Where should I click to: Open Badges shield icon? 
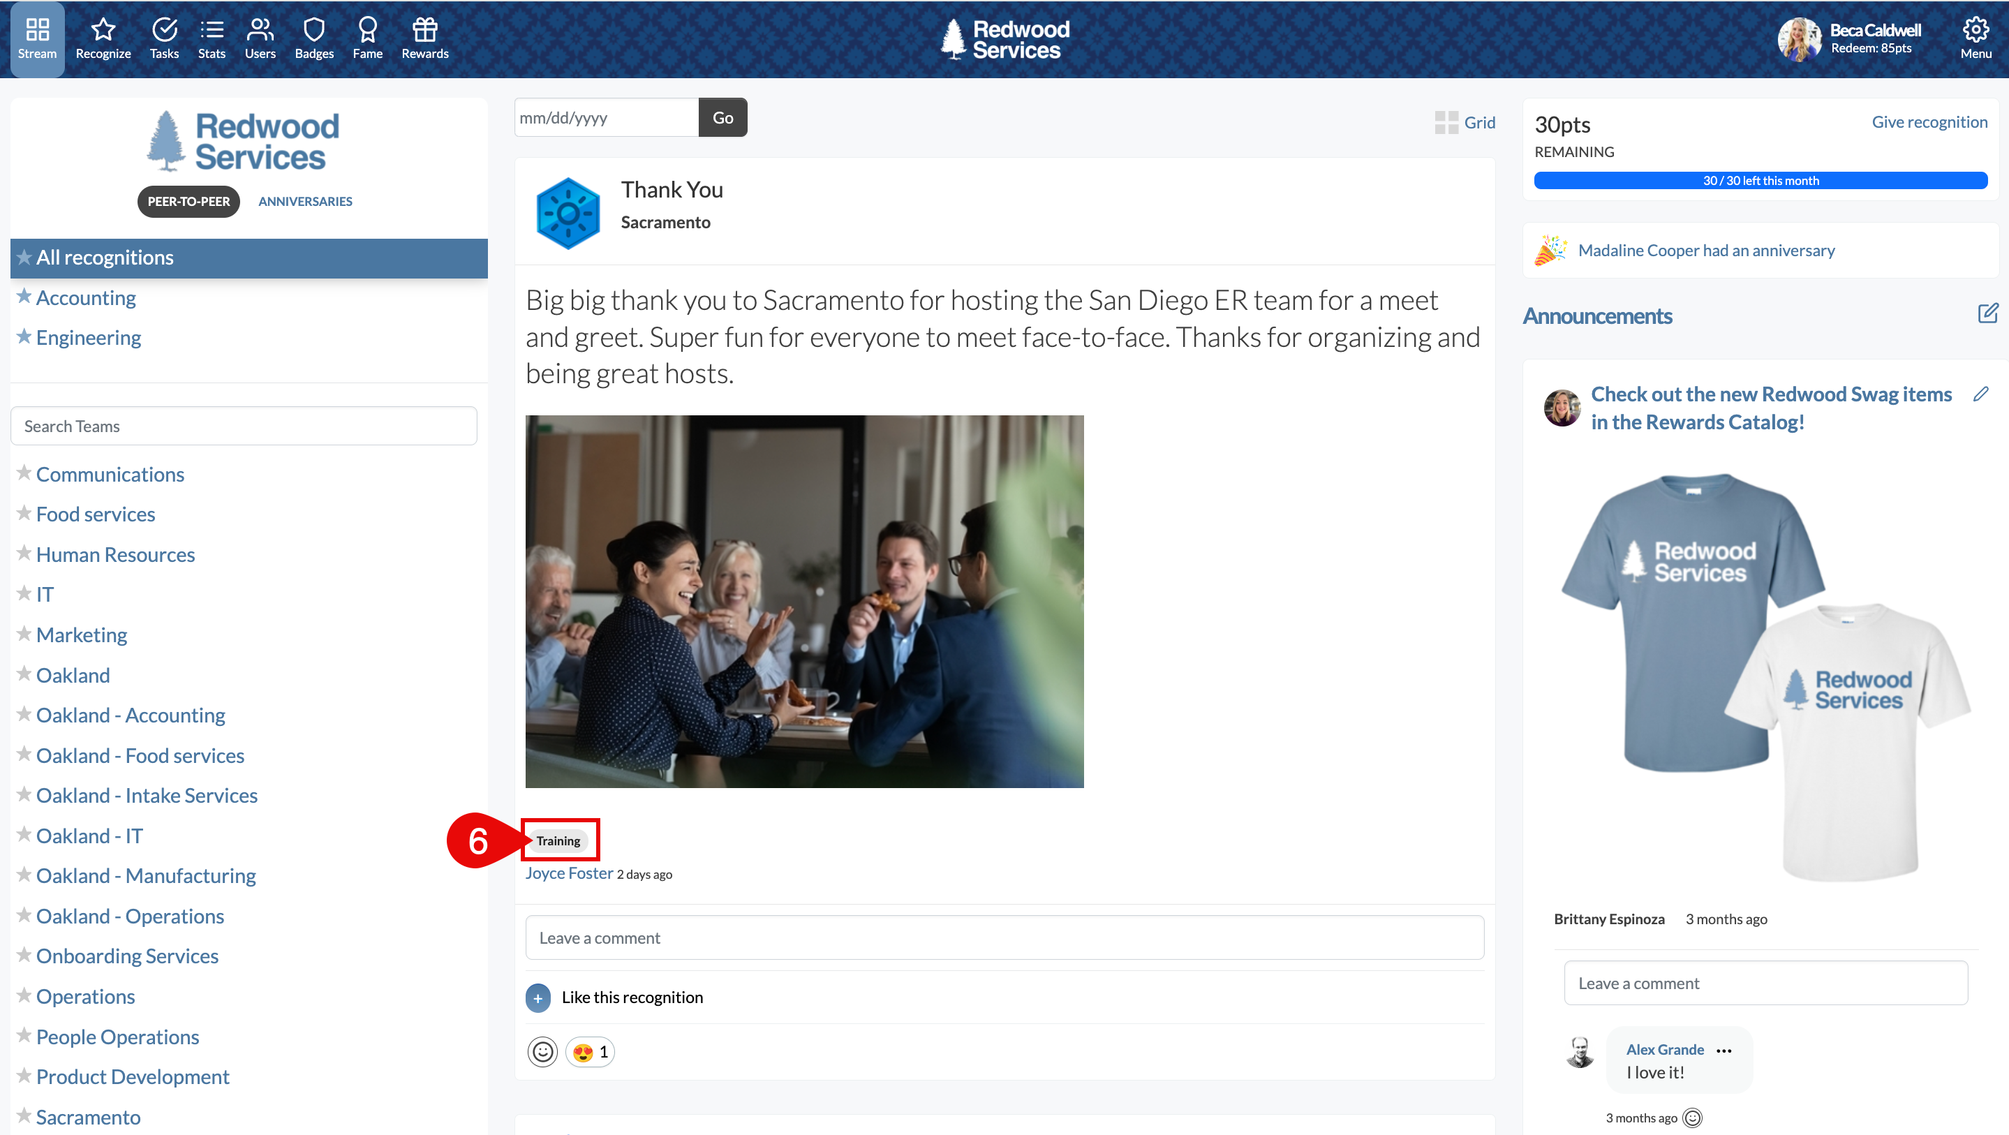[x=314, y=29]
